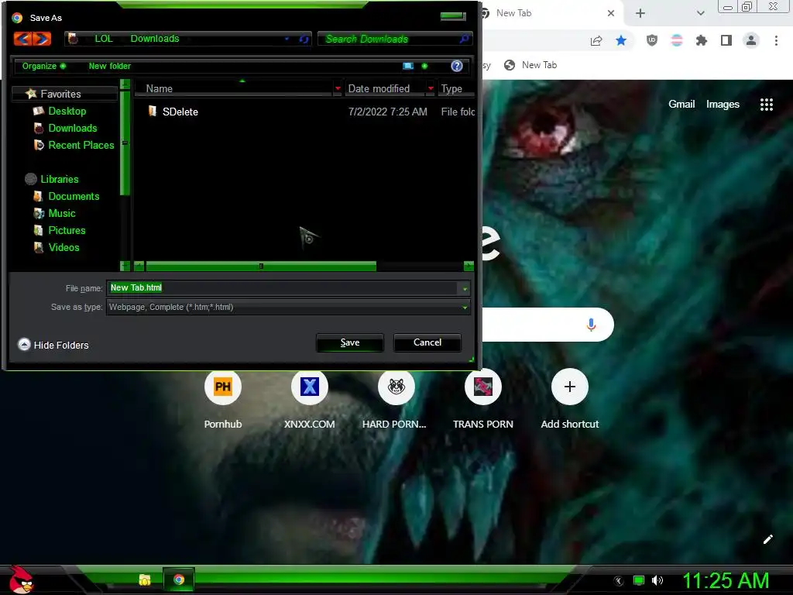Select Favorites in the navigation pane
The width and height of the screenshot is (793, 595).
[x=60, y=94]
